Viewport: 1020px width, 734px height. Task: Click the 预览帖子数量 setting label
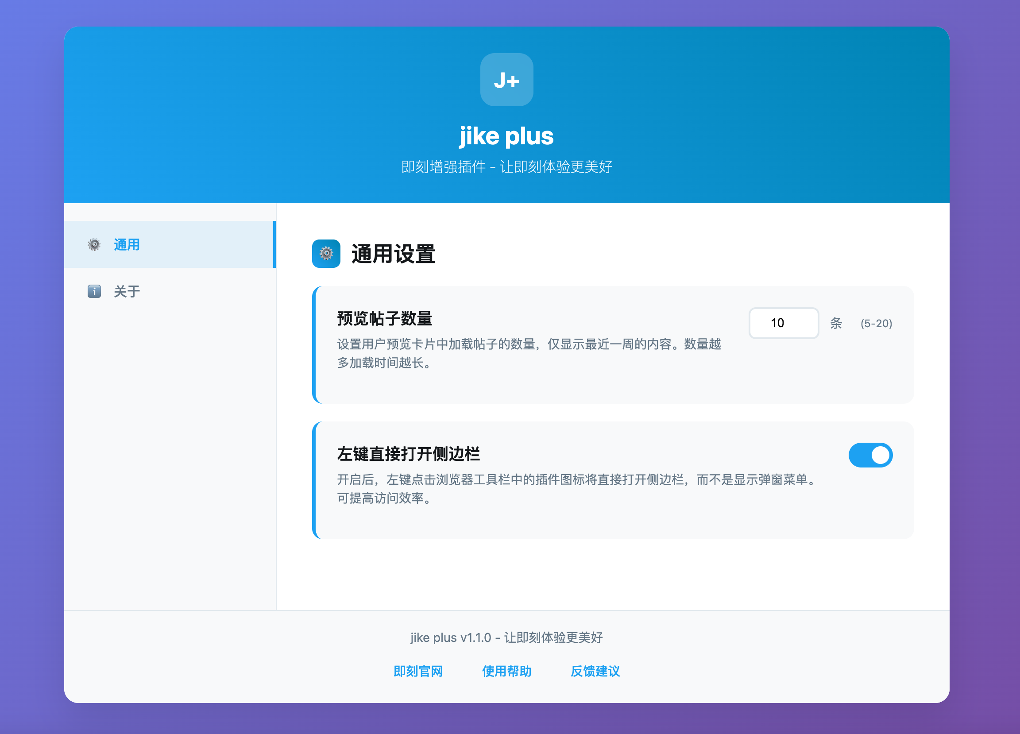click(x=384, y=318)
